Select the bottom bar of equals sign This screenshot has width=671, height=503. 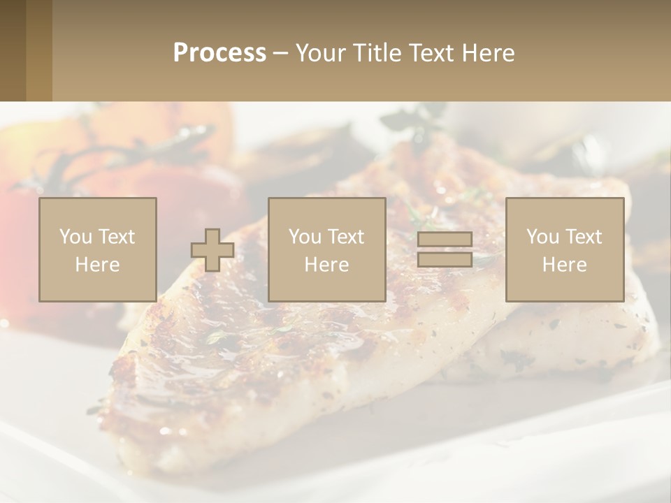click(x=445, y=259)
